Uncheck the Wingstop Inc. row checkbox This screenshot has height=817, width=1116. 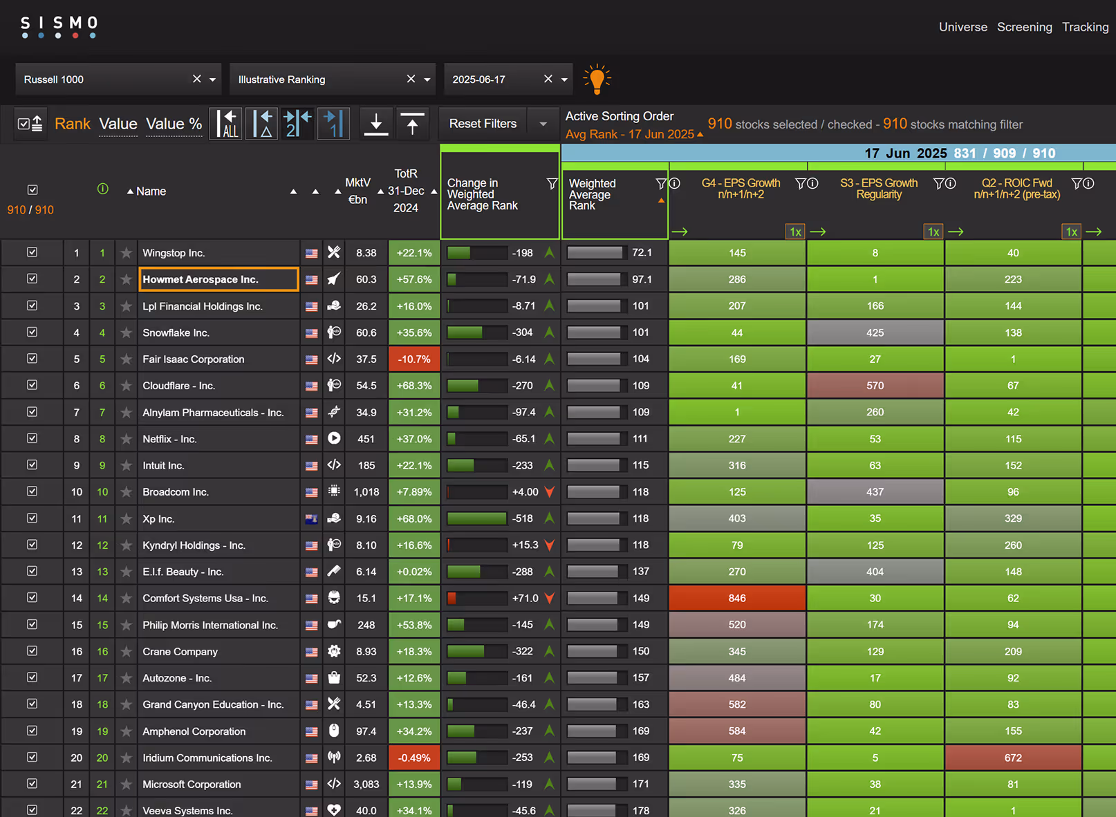click(x=32, y=252)
